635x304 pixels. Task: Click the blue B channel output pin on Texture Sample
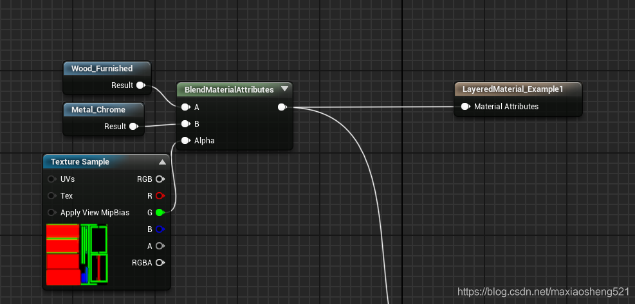[x=160, y=229]
